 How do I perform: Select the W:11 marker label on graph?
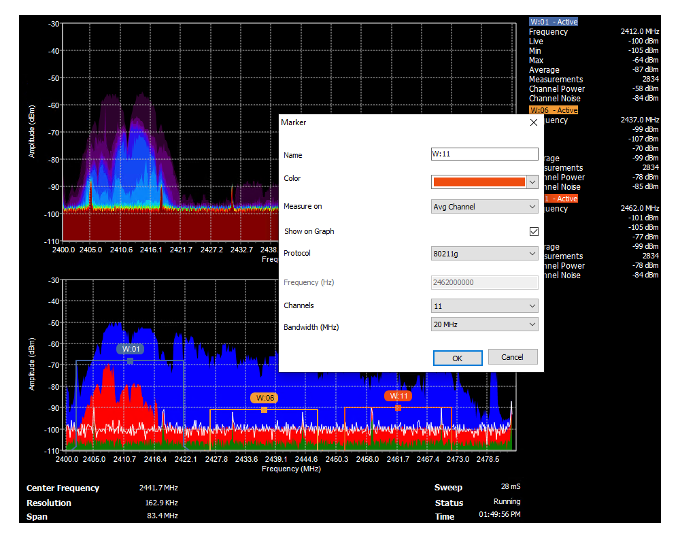tap(398, 396)
